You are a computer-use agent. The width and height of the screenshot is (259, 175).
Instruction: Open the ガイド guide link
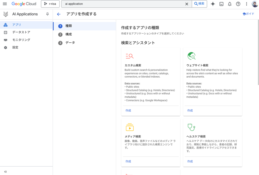click(x=248, y=14)
